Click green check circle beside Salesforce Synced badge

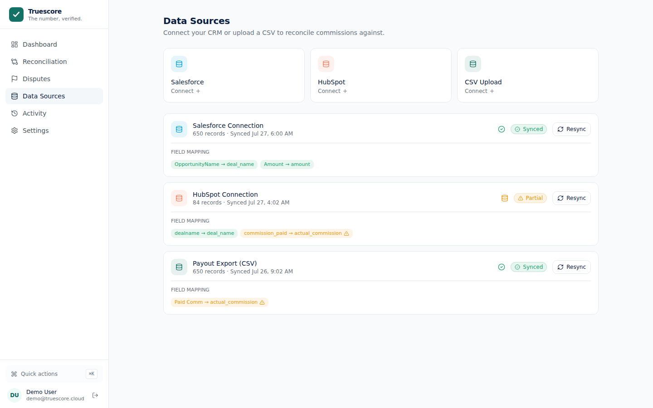(x=502, y=129)
